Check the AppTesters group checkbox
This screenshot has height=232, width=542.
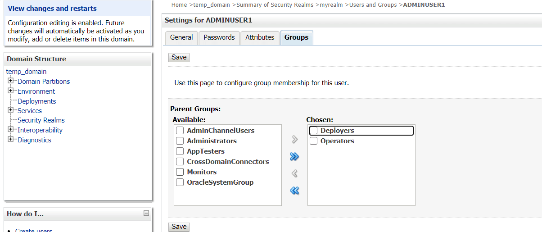(180, 151)
